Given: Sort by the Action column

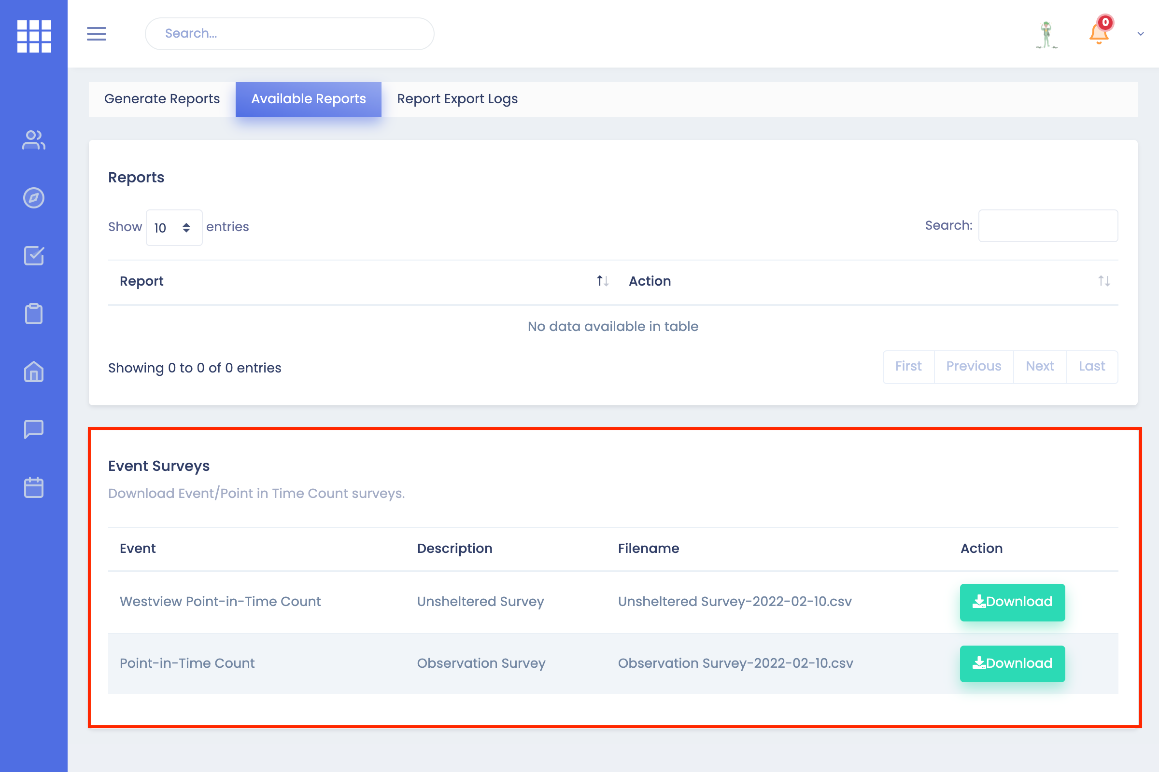Looking at the screenshot, I should pos(1103,281).
